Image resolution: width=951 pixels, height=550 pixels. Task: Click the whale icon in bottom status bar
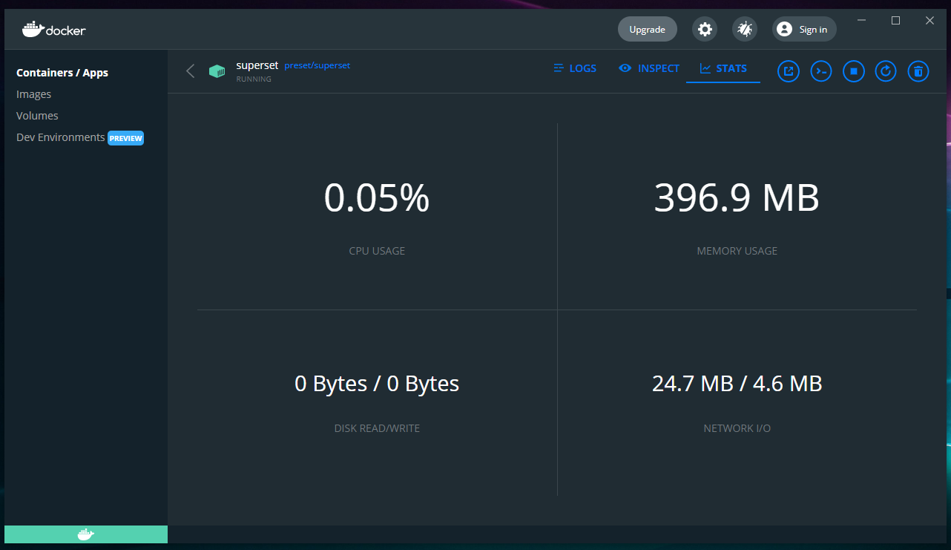(x=86, y=534)
